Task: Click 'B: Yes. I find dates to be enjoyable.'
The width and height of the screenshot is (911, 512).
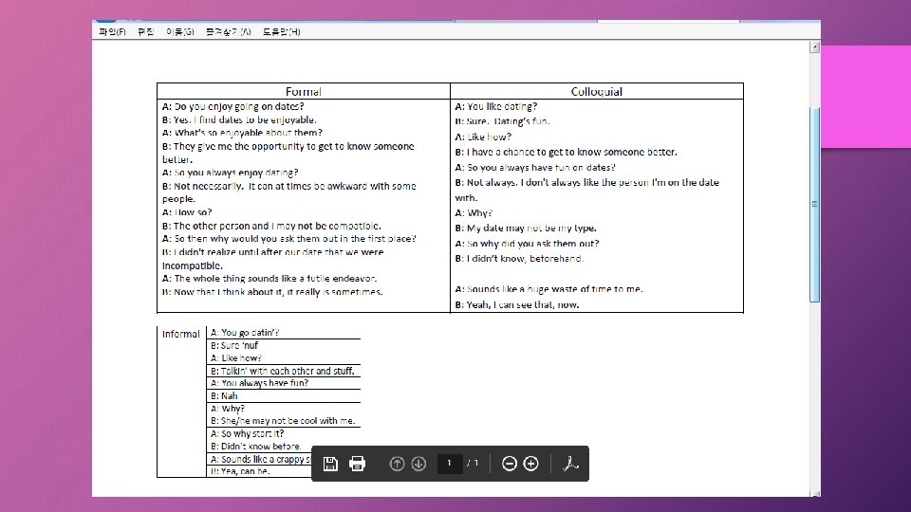Action: coord(239,119)
